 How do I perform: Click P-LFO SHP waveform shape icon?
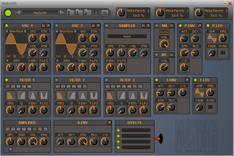click(212, 38)
